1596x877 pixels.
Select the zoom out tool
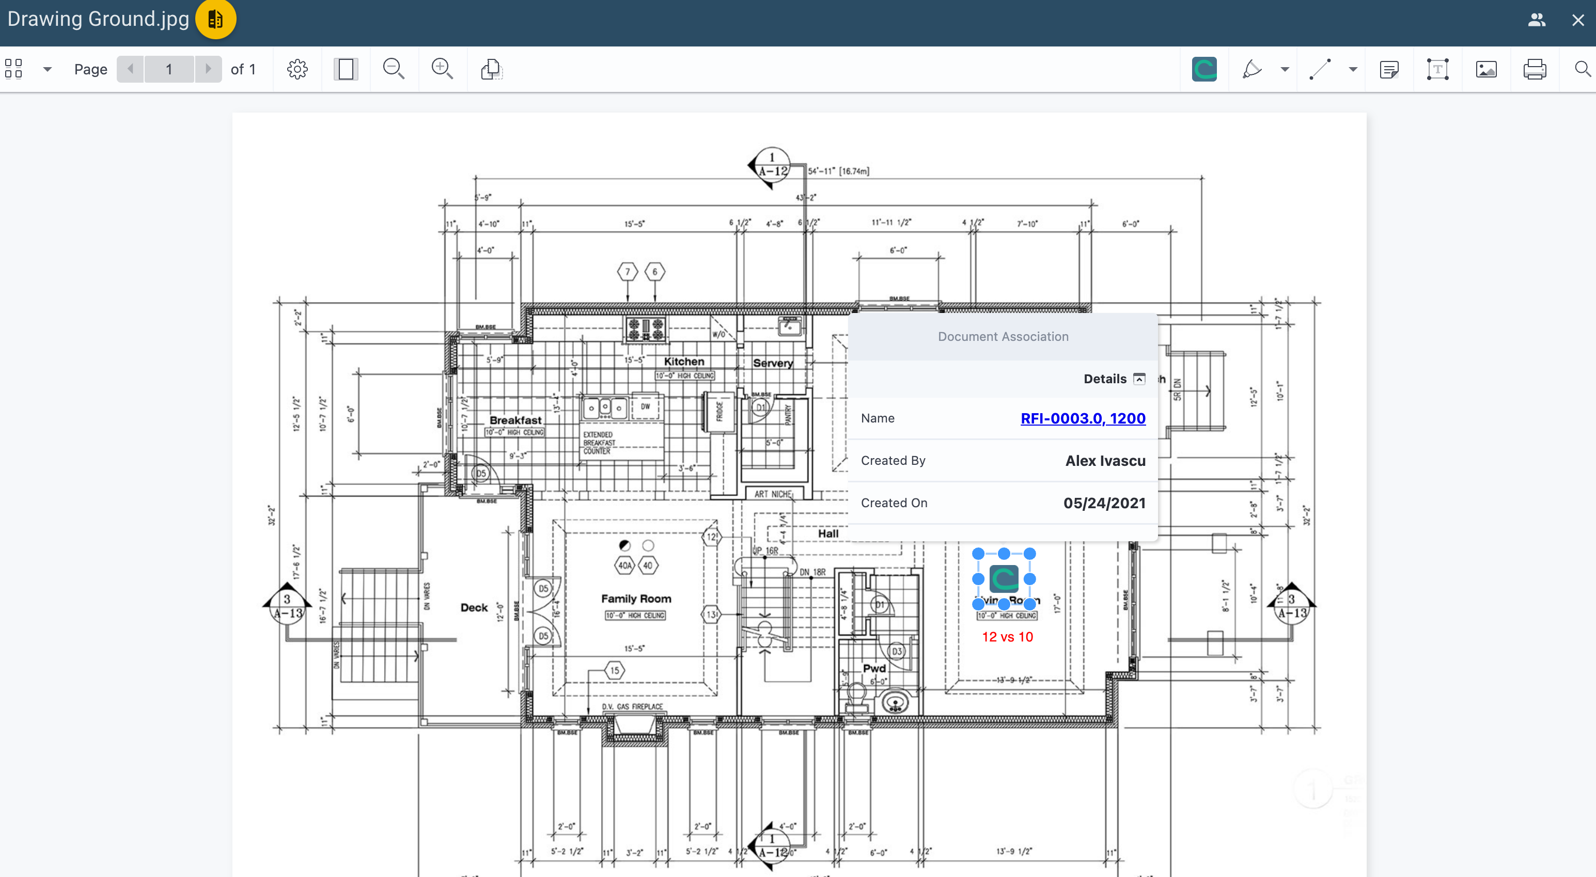click(x=394, y=68)
